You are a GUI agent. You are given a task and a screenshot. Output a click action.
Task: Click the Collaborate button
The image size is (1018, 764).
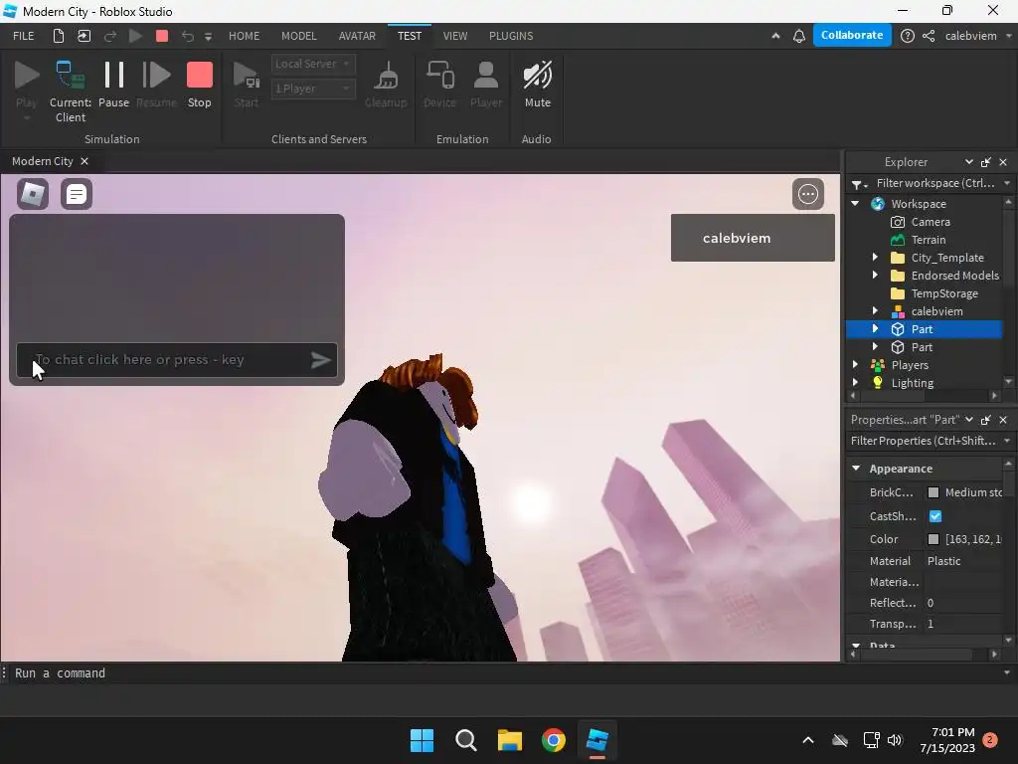pyautogui.click(x=852, y=35)
